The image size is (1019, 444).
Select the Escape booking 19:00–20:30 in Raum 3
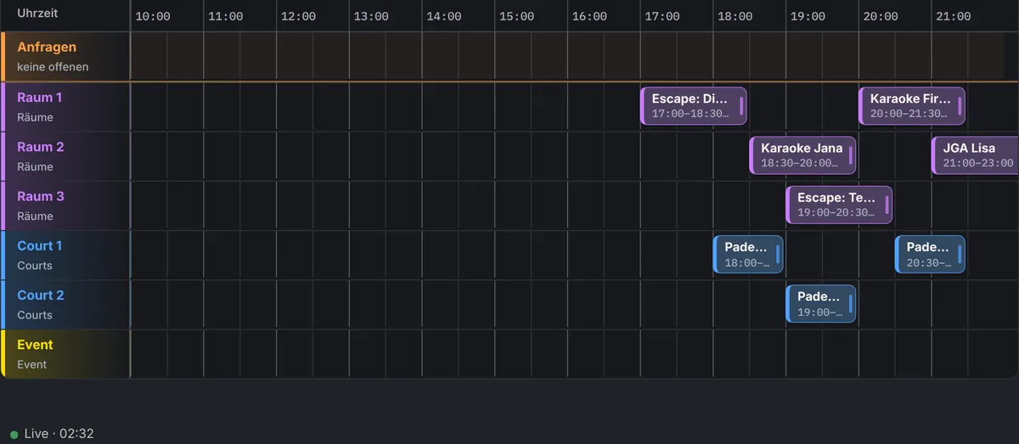pyautogui.click(x=839, y=205)
